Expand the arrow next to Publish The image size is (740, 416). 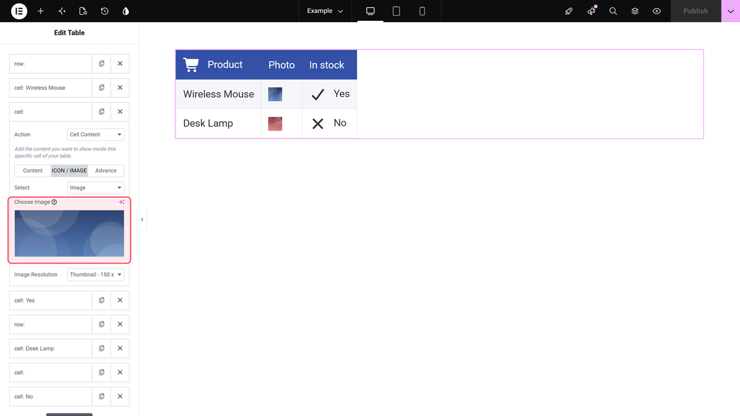point(731,11)
